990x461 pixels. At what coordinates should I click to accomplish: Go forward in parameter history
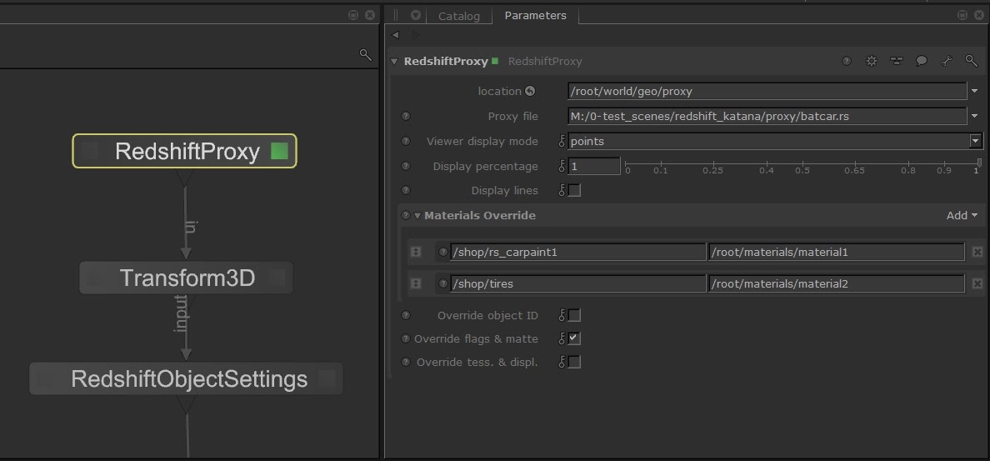click(416, 34)
